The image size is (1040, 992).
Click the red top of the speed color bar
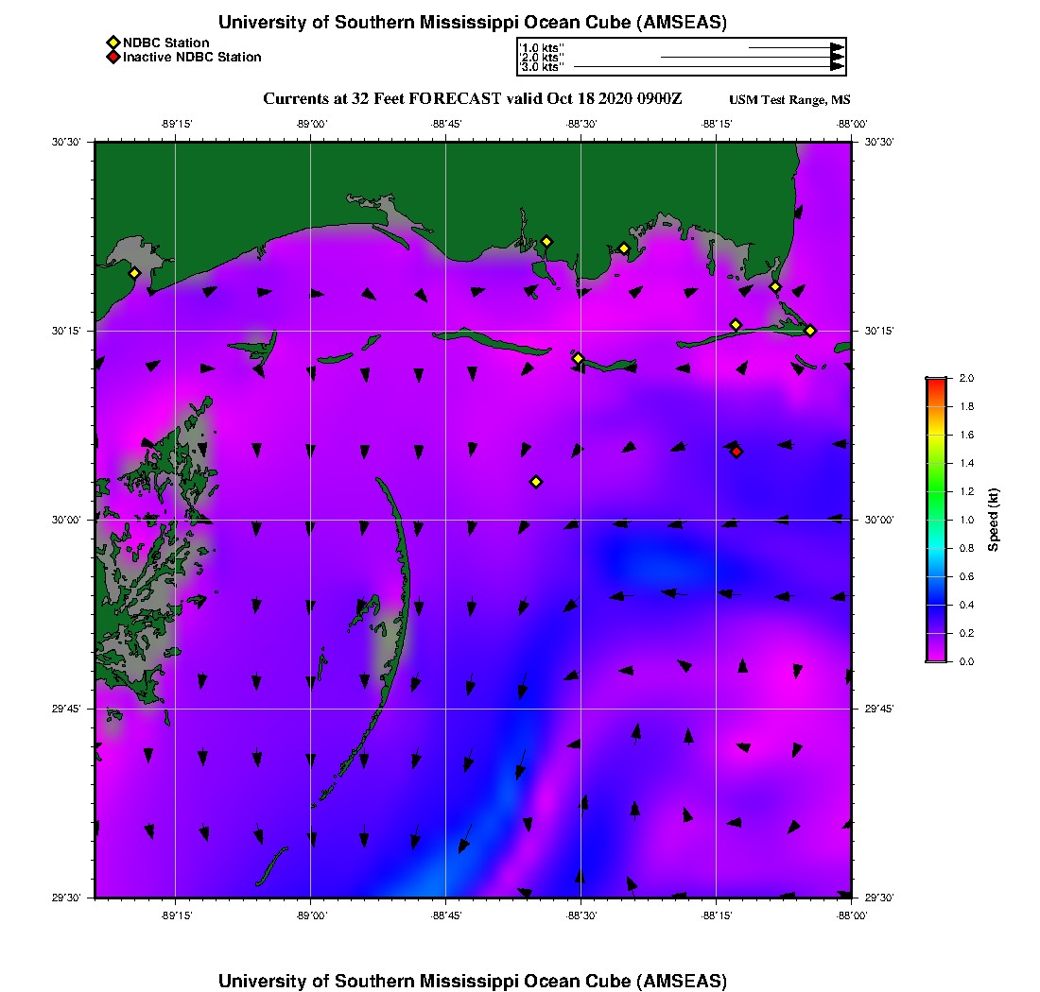pyautogui.click(x=936, y=383)
